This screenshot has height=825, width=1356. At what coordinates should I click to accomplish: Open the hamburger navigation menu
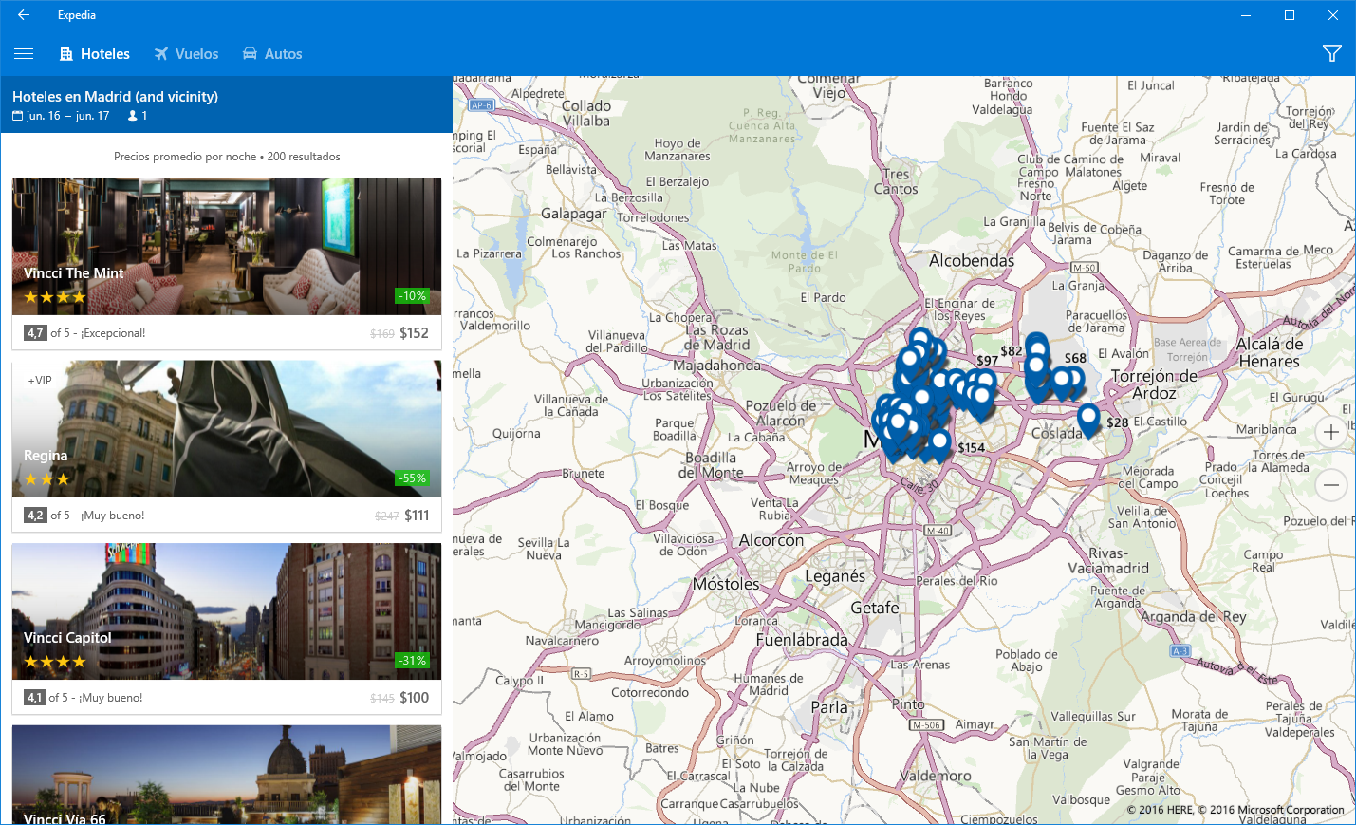[24, 54]
